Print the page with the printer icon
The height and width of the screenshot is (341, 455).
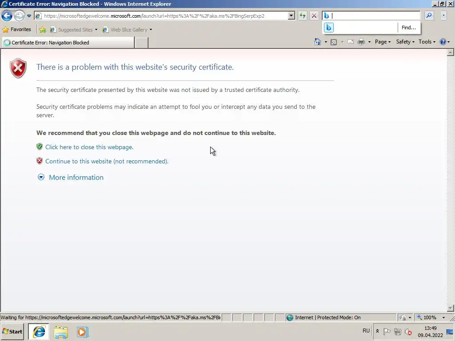[361, 42]
